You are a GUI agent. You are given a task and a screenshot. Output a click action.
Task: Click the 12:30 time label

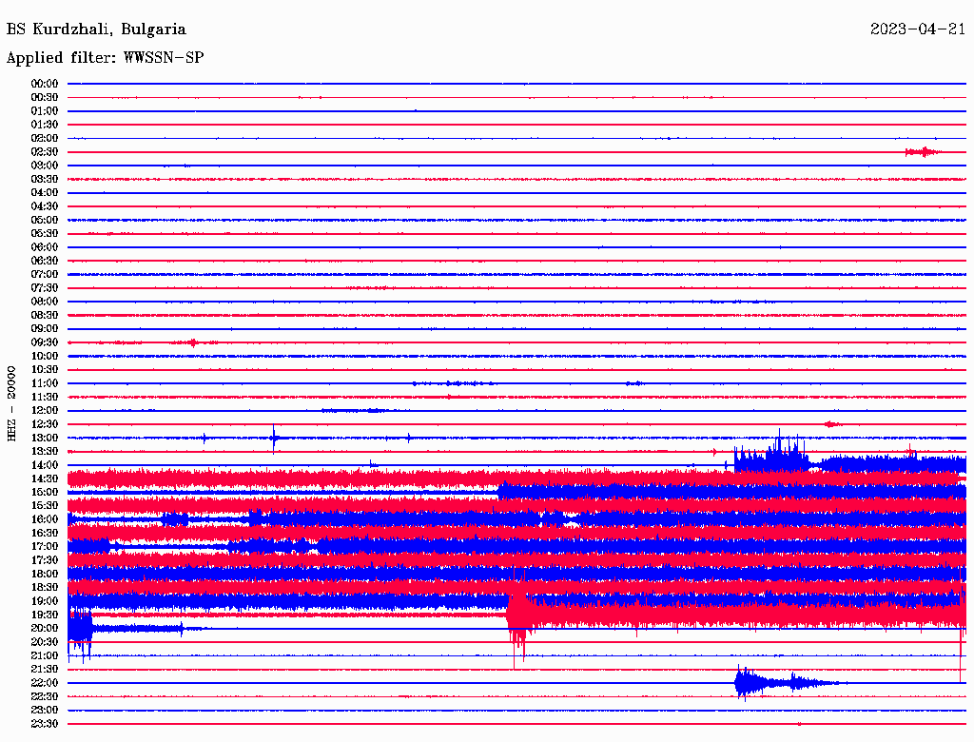pos(45,424)
